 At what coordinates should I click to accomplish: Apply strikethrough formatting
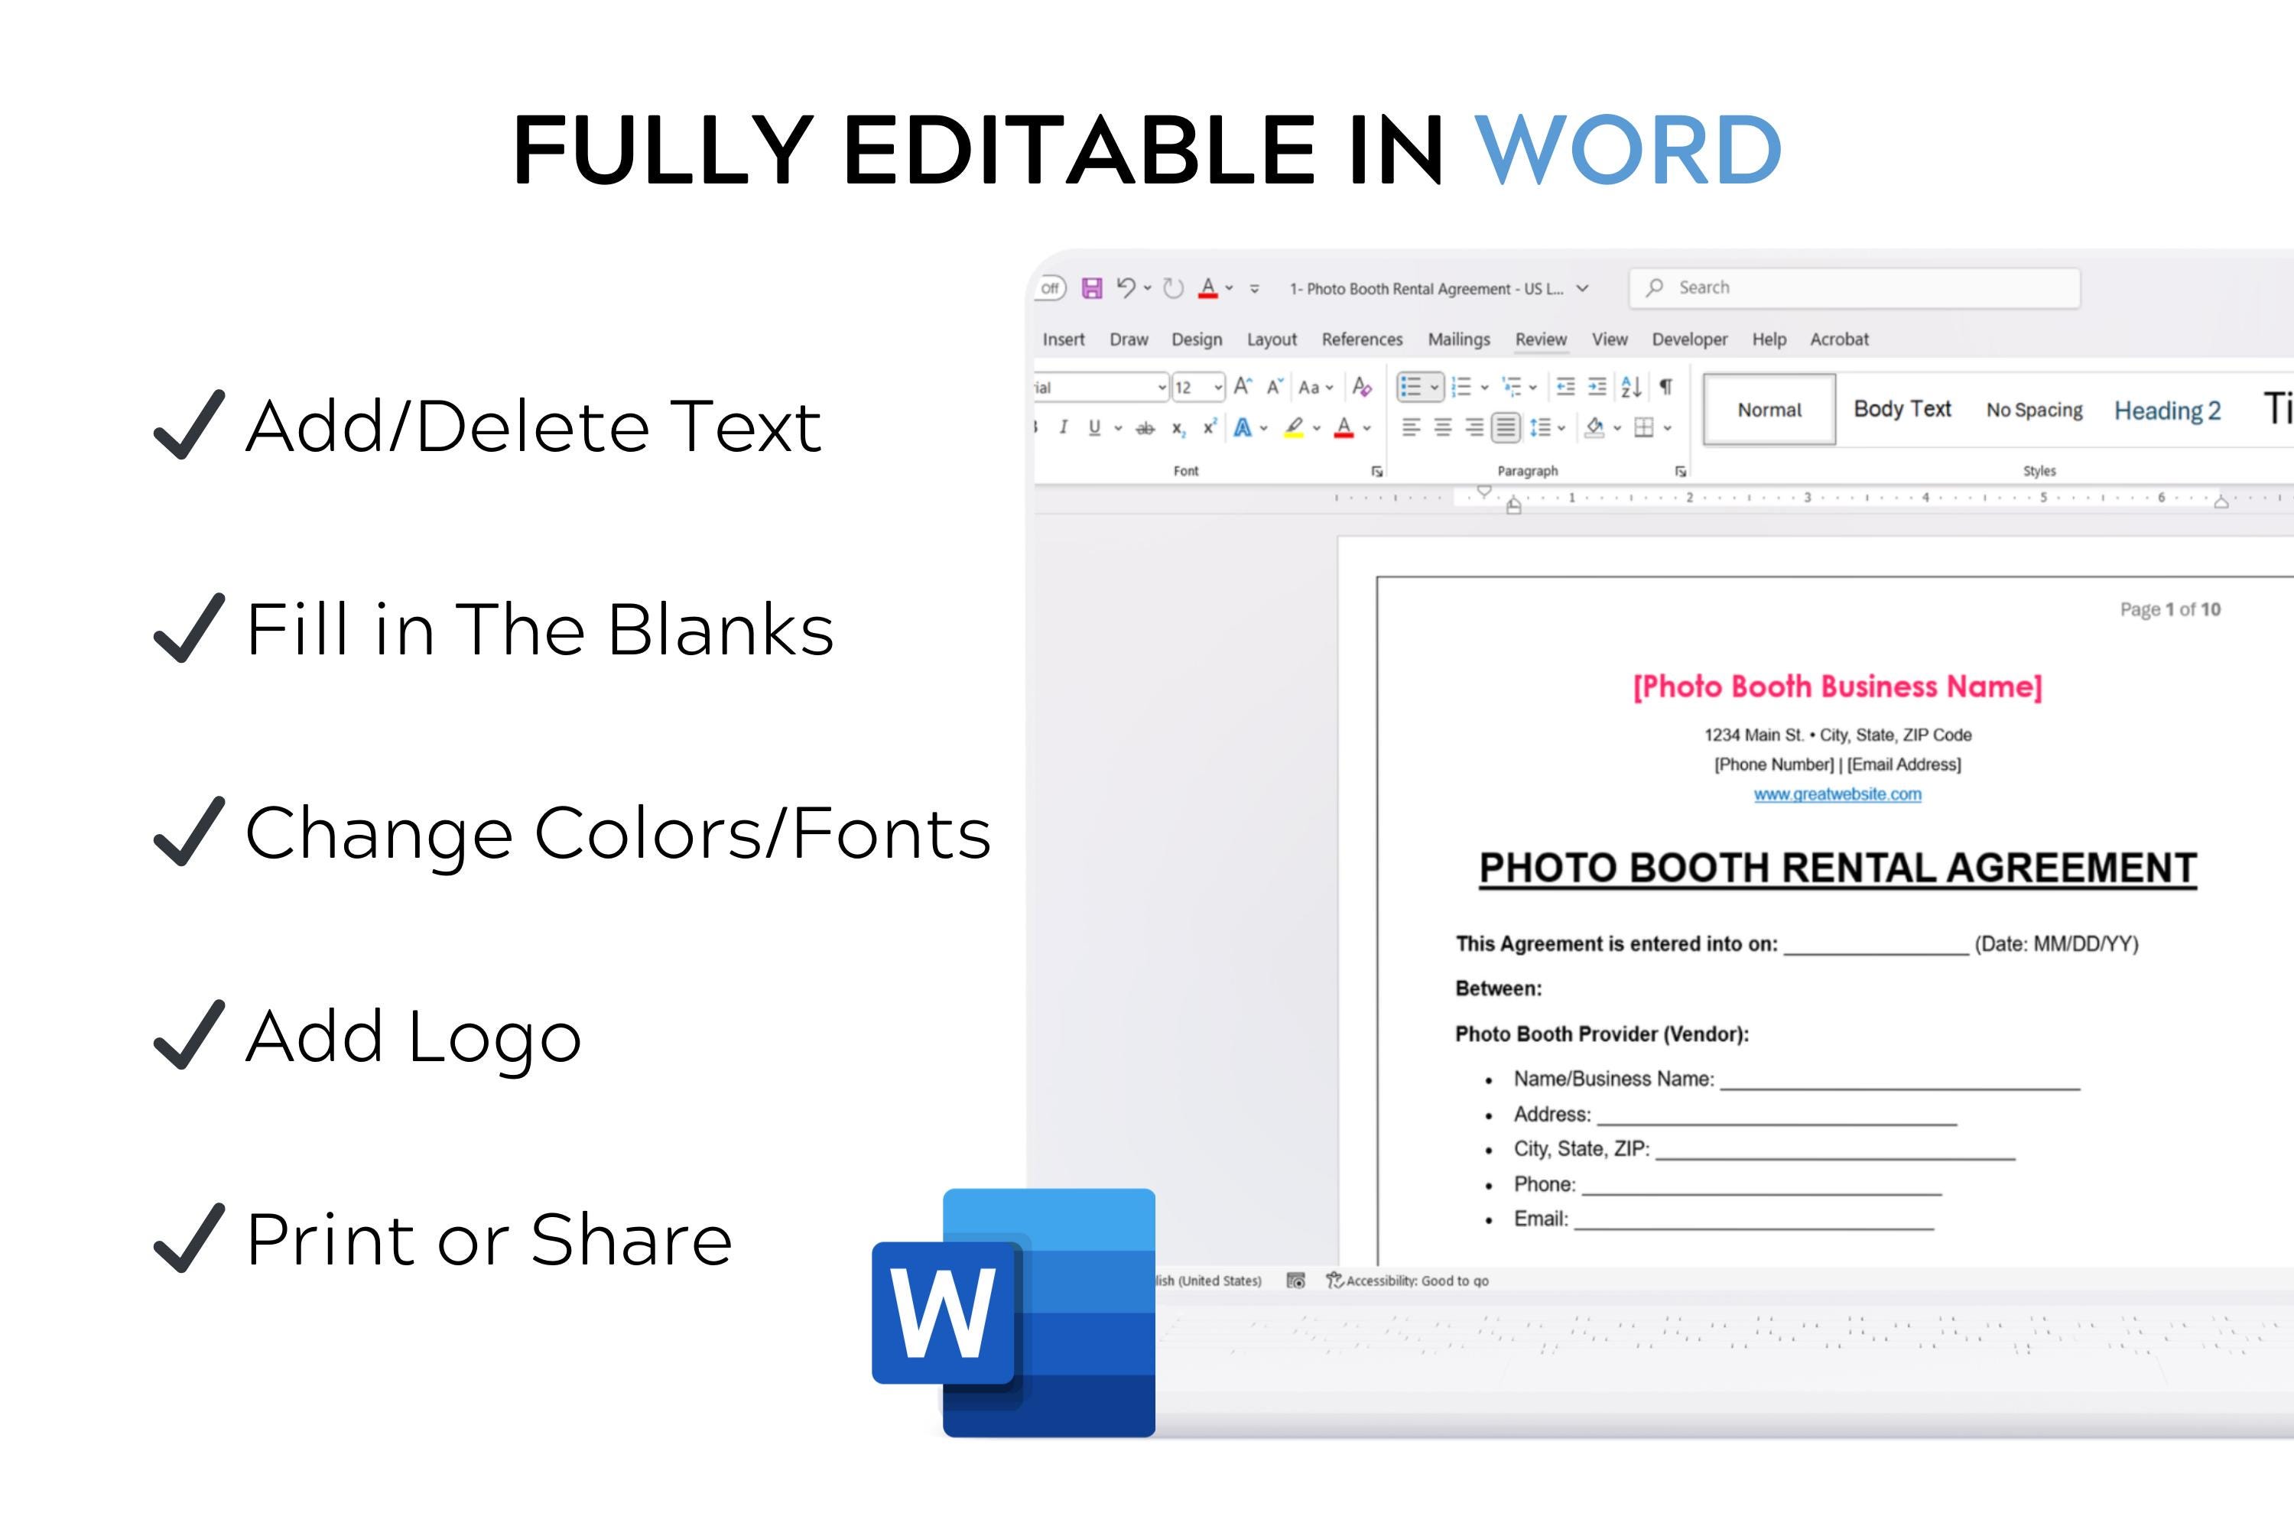pyautogui.click(x=1146, y=427)
